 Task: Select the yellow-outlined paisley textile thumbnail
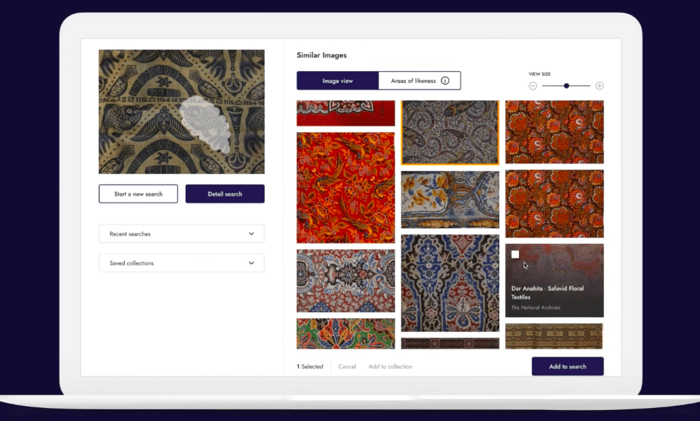pyautogui.click(x=450, y=133)
